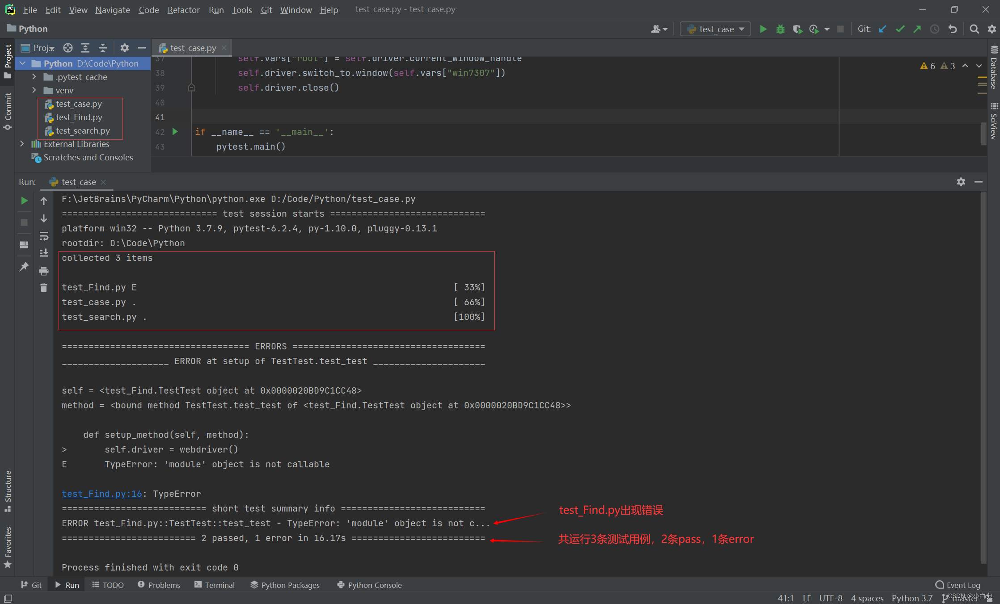
Task: Restore layout icon in Run panel
Action: tap(24, 245)
